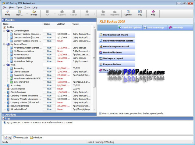
Task: Click the Target column header
Action: pyautogui.click(x=81, y=24)
